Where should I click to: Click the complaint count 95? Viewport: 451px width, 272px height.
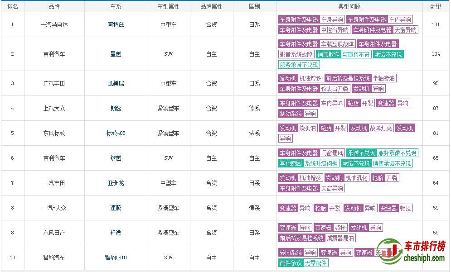[436, 84]
